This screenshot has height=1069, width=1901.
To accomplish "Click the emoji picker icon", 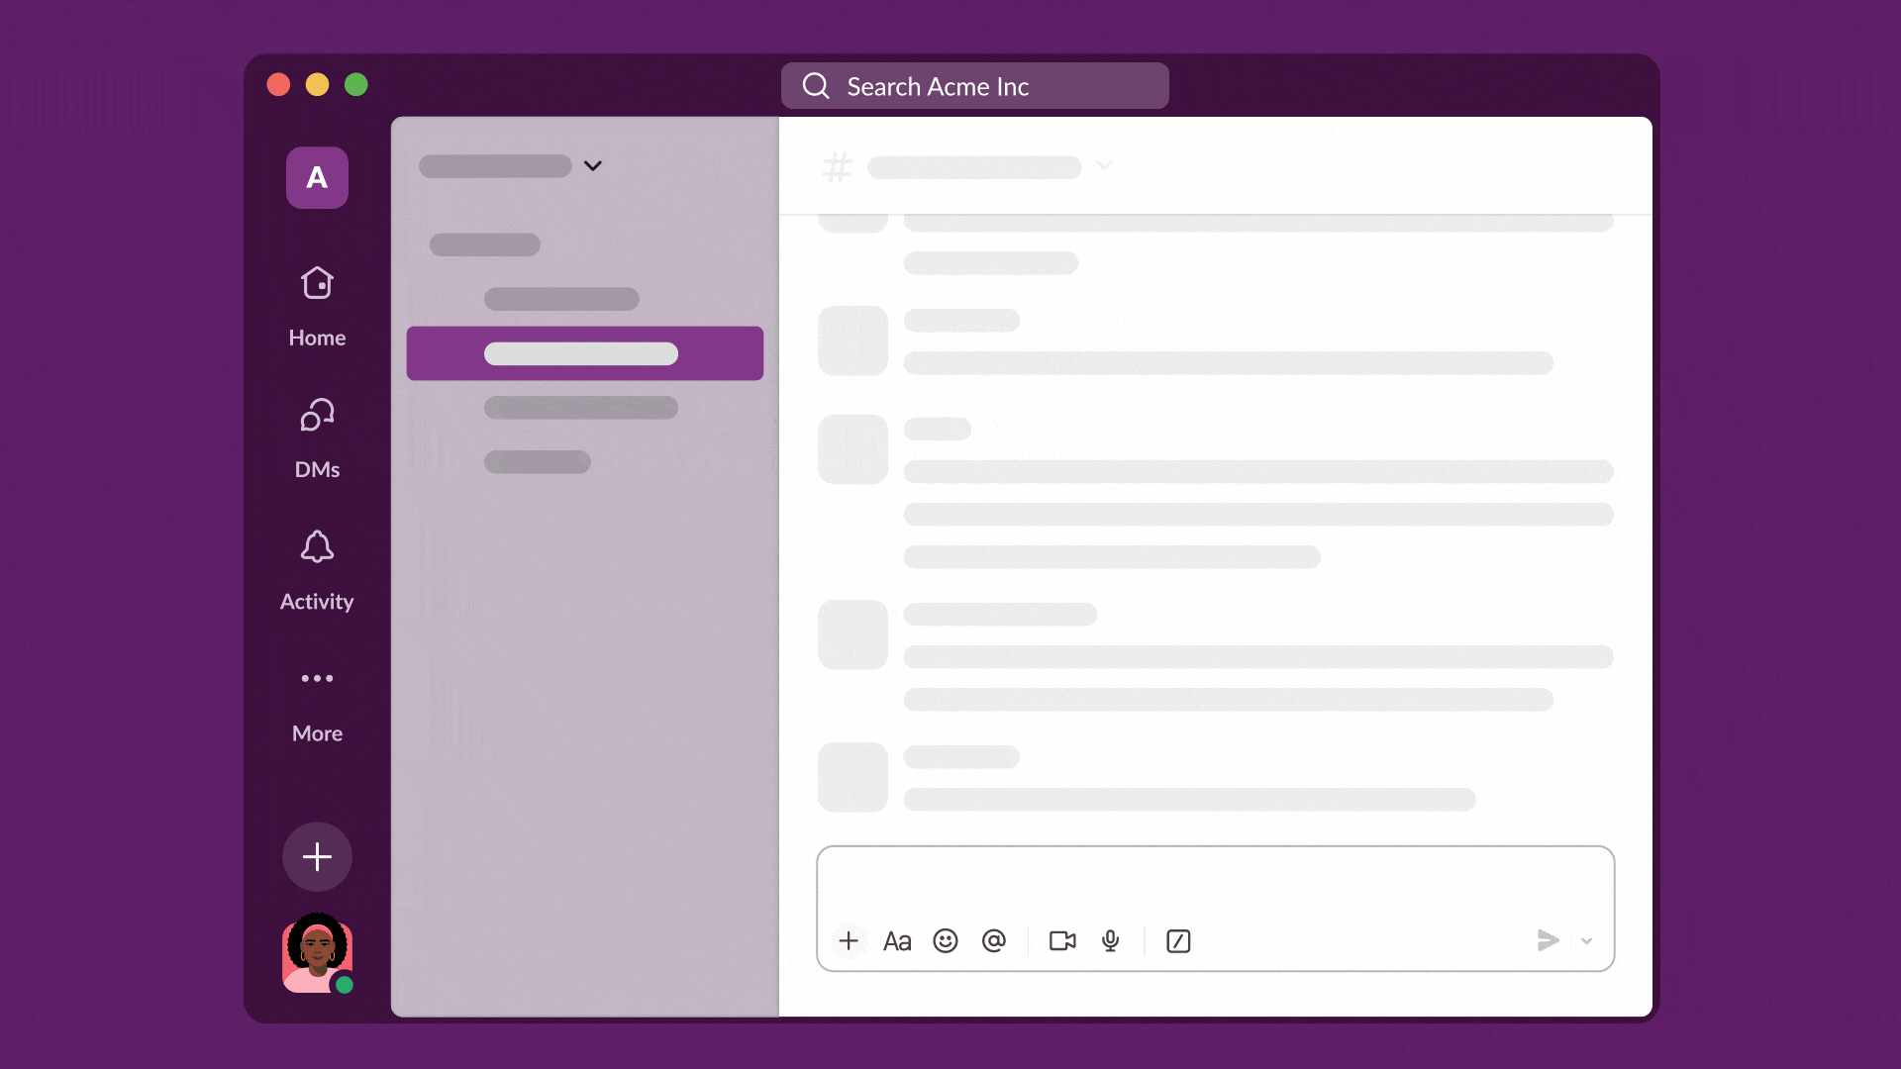I will (x=946, y=939).
